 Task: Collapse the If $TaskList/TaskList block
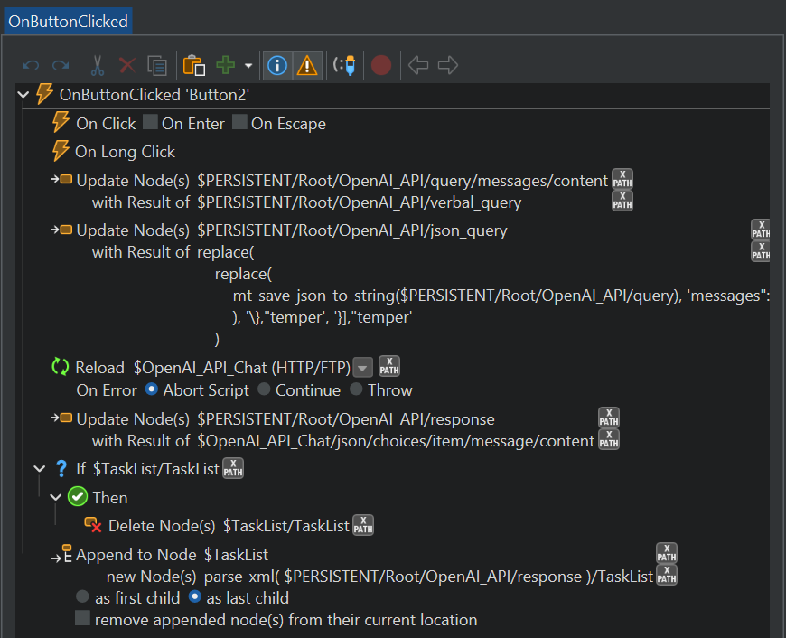coord(39,469)
